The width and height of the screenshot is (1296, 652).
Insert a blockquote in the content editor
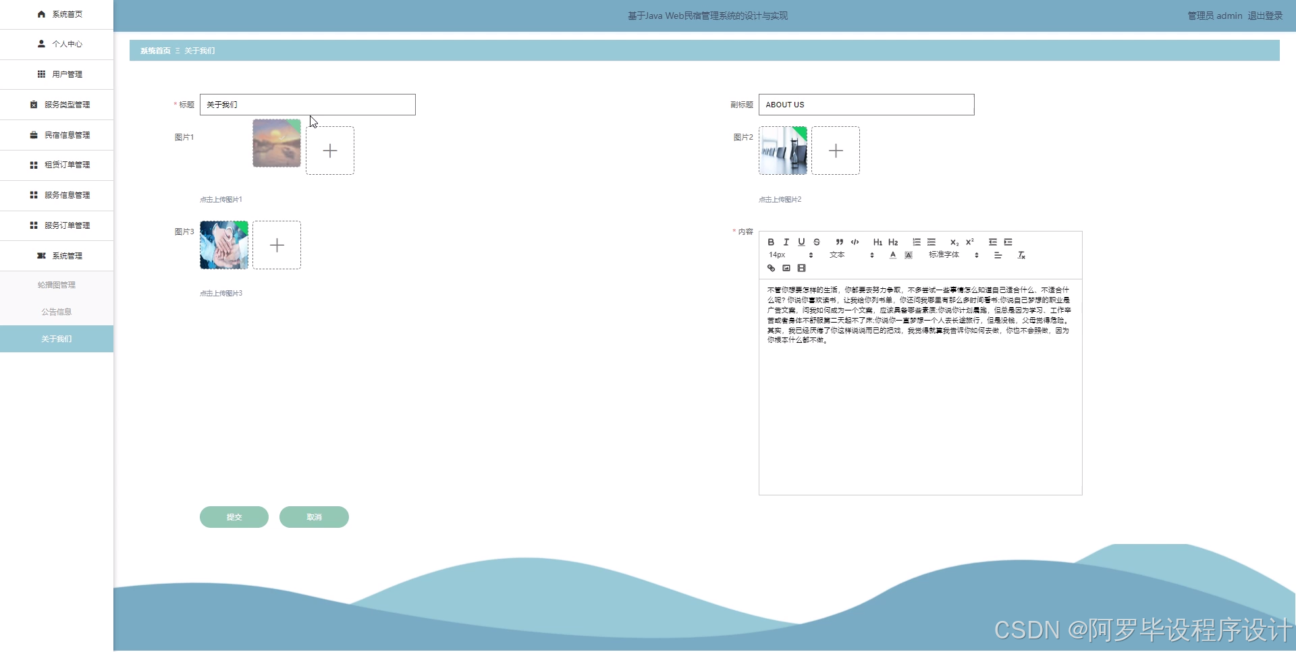click(839, 242)
